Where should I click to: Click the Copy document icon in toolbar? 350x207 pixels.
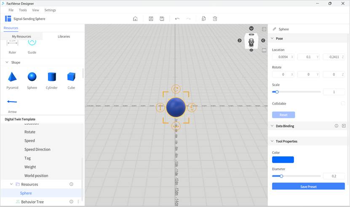[x=203, y=19]
